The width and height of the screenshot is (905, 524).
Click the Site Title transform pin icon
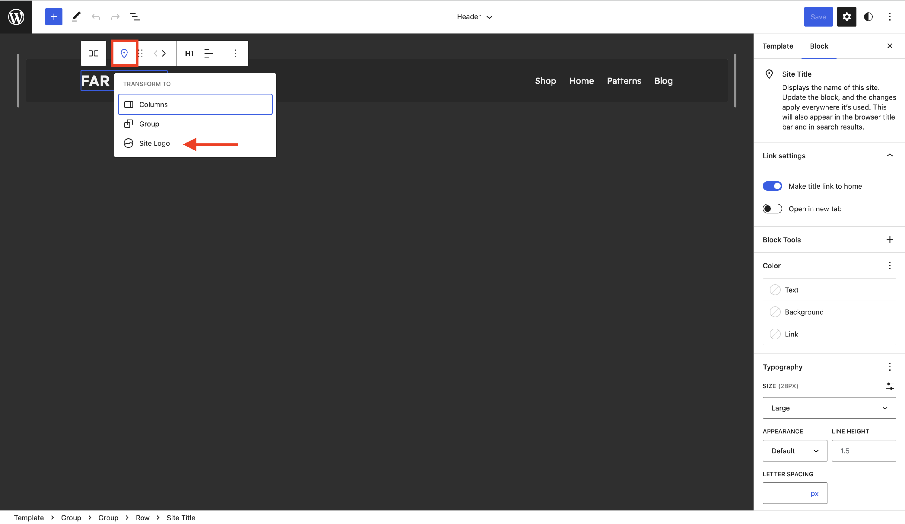tap(124, 53)
